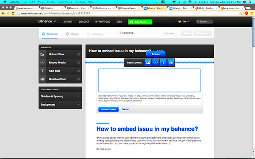255x159 pixels.
Task: Click the Embed tooltip label
Action: pyautogui.click(x=156, y=54)
